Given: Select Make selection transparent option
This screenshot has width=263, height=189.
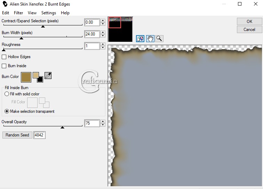Looking at the screenshot, I should (7, 111).
